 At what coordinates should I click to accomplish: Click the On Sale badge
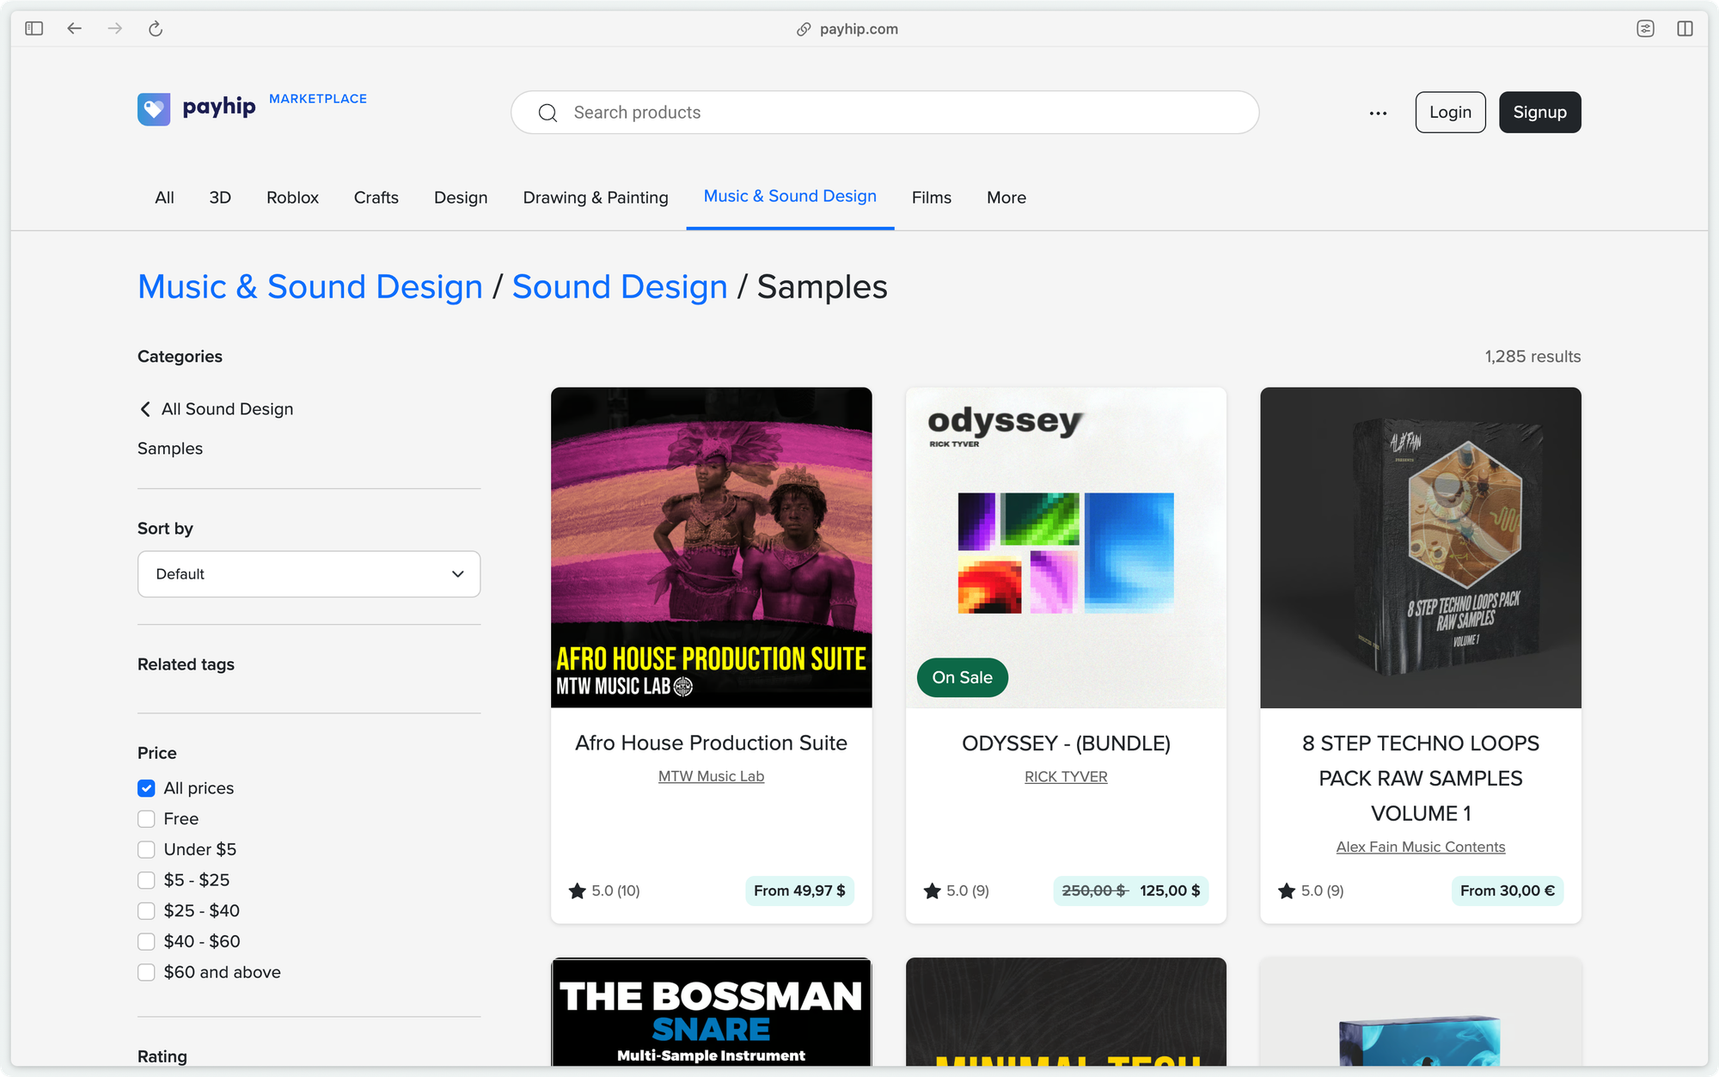[x=962, y=677]
